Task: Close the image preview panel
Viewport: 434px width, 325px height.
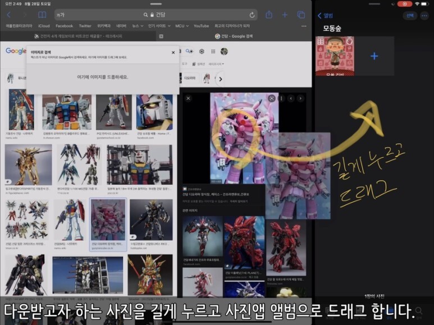Action: click(x=188, y=98)
